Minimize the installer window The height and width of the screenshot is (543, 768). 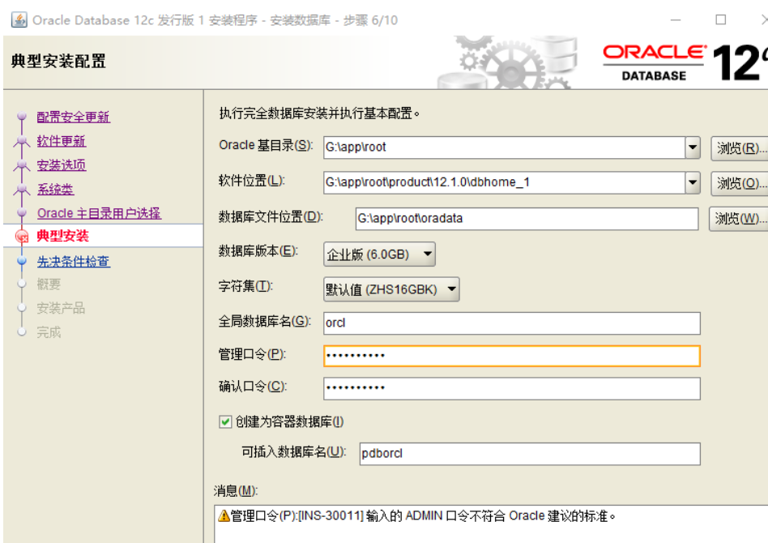point(676,20)
